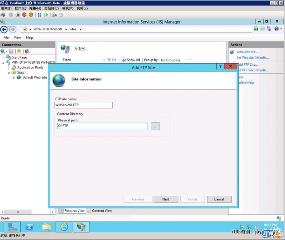Select Default Web Site in tree
The height and width of the screenshot is (240, 285).
tap(34, 77)
